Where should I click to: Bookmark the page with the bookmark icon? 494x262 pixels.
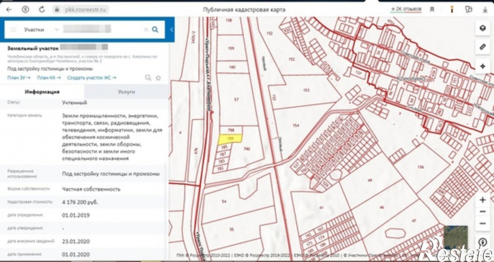pyautogui.click(x=432, y=10)
